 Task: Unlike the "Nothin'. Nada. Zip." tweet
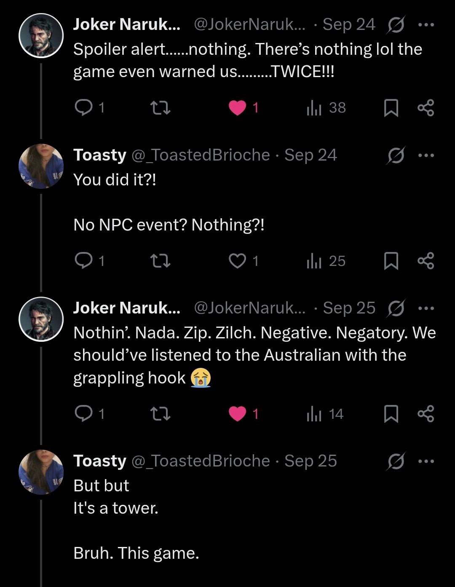[238, 414]
